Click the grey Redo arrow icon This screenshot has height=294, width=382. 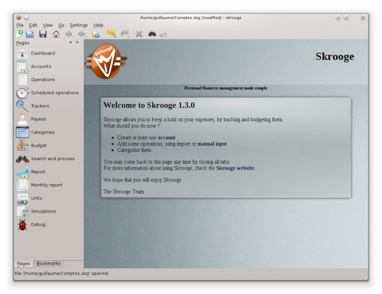[x=125, y=33]
